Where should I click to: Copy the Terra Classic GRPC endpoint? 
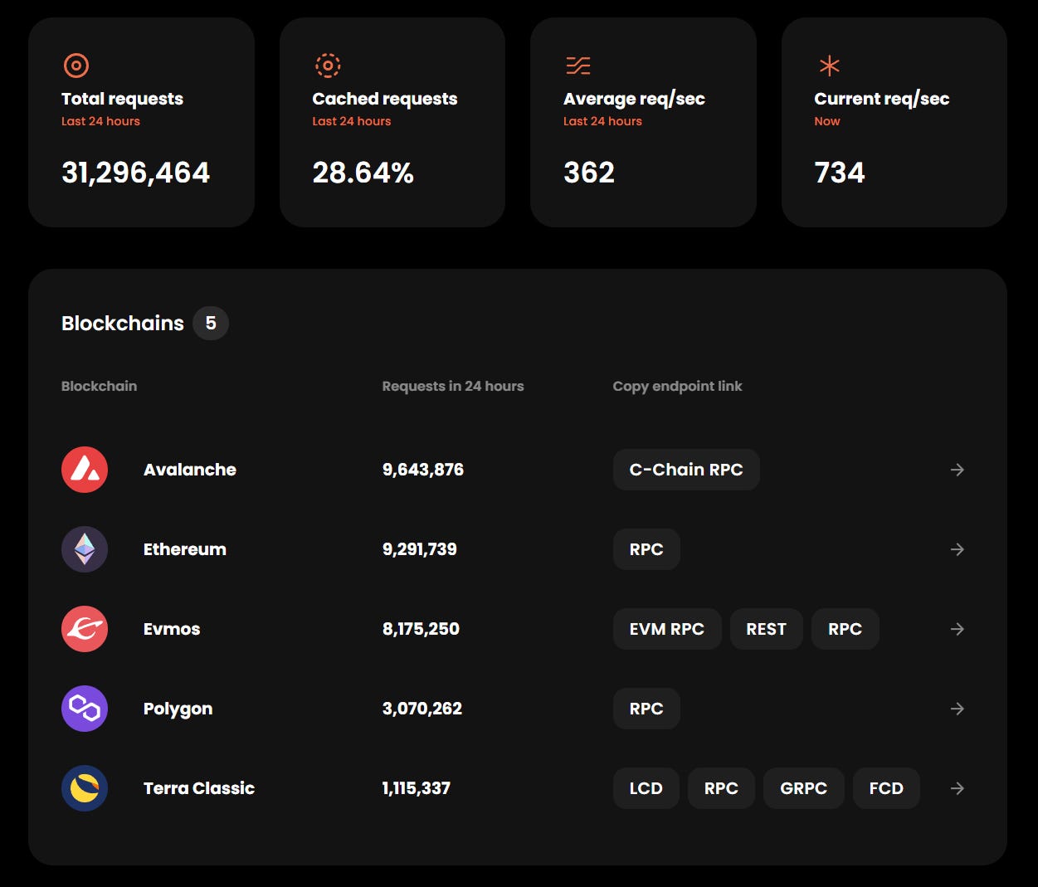click(x=803, y=787)
